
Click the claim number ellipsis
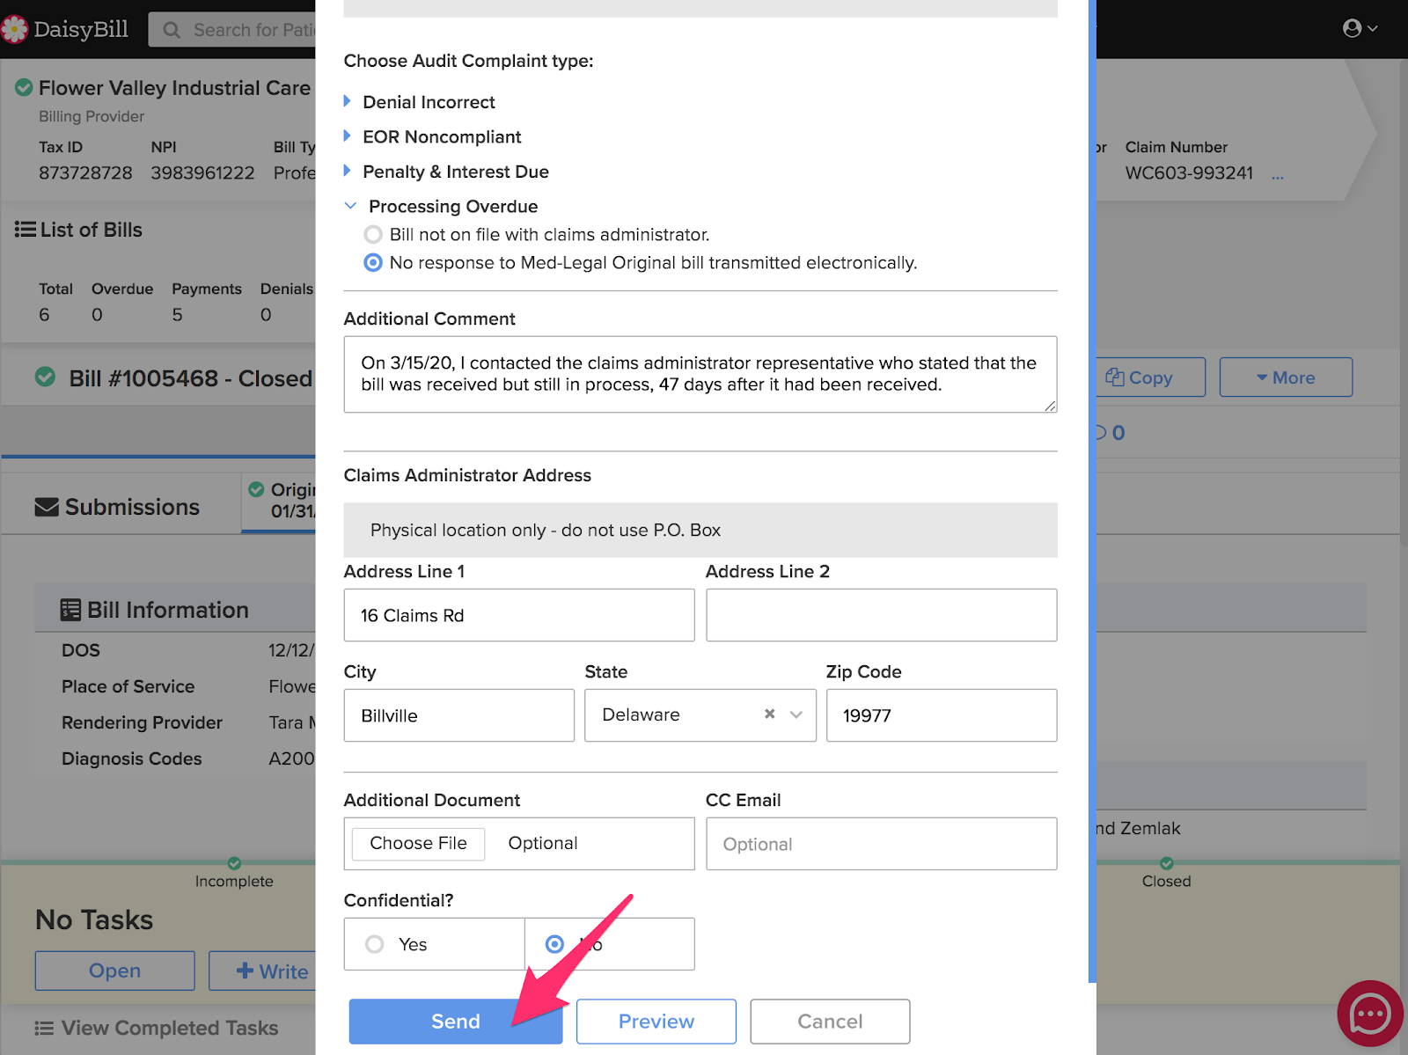point(1277,176)
